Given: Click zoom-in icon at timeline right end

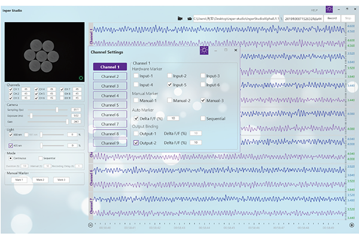Looking at the screenshot, I should click(351, 225).
